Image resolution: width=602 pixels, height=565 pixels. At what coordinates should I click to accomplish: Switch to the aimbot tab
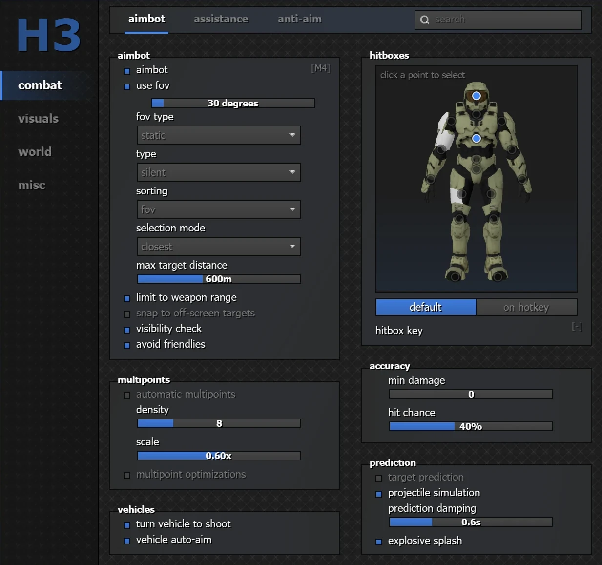point(146,19)
